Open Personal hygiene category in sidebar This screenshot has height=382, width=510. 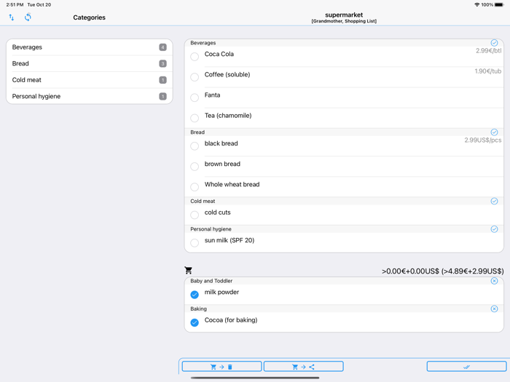[x=89, y=96]
